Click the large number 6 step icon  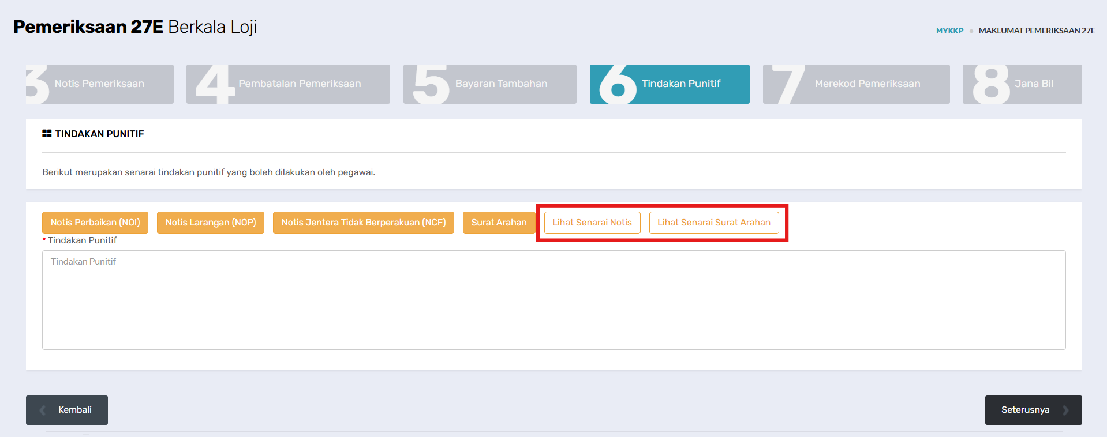tap(618, 84)
